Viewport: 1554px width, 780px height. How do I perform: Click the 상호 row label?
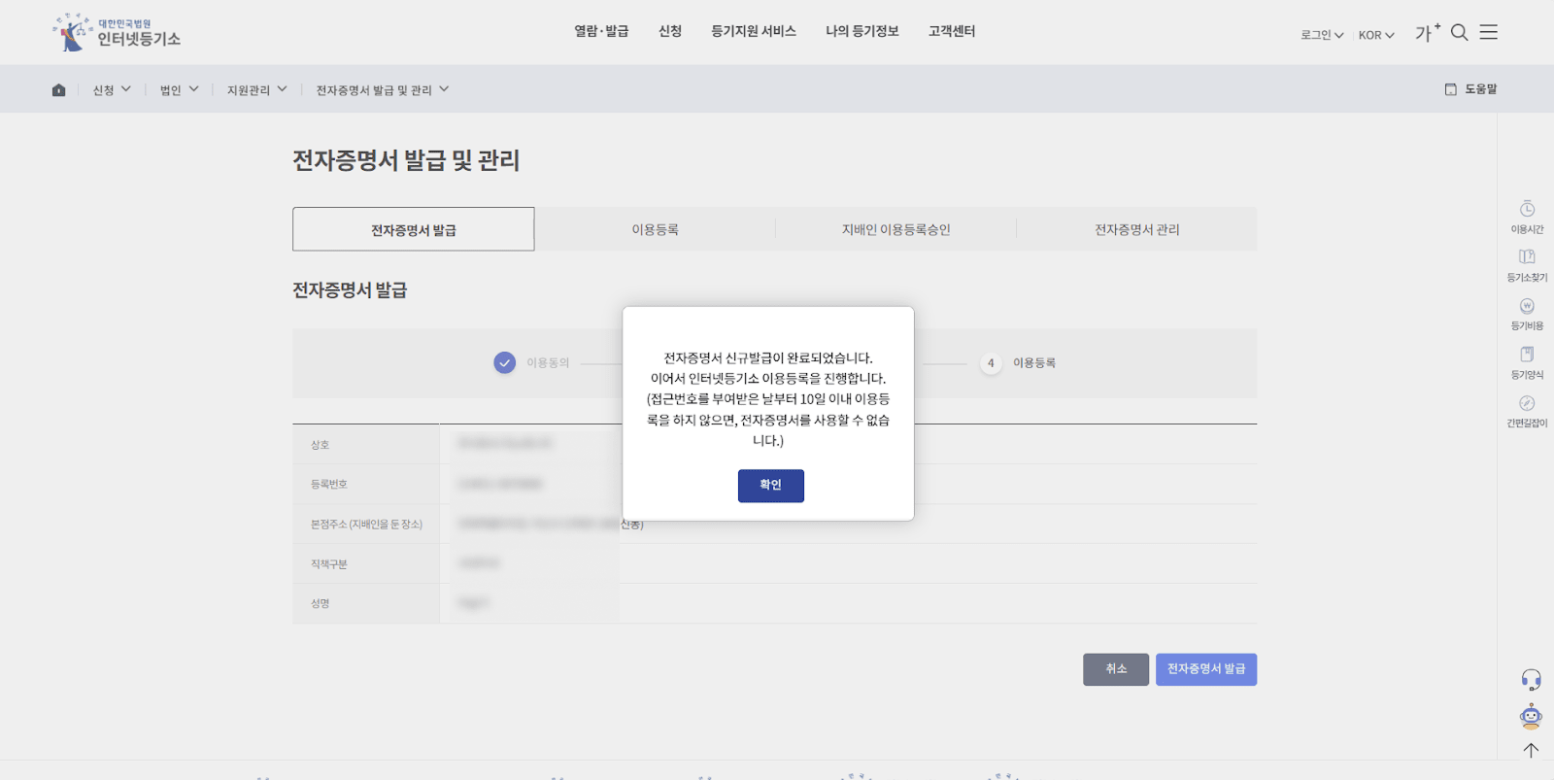click(x=321, y=445)
